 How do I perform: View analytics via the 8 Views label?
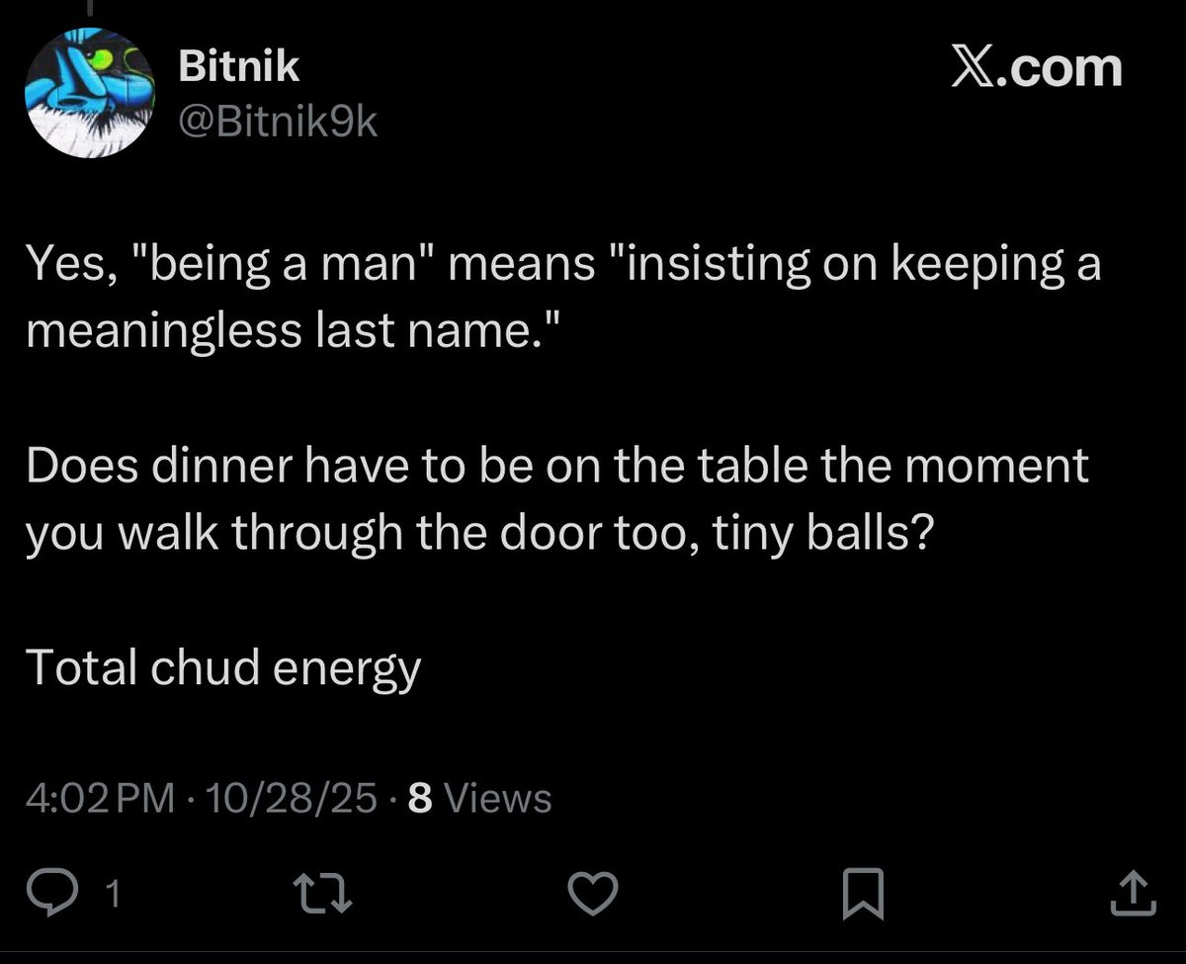tap(478, 797)
